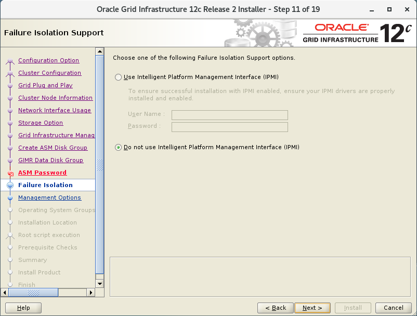Click the sidebar vertical scrollbar thumb
The width and height of the screenshot is (417, 316).
(x=100, y=165)
